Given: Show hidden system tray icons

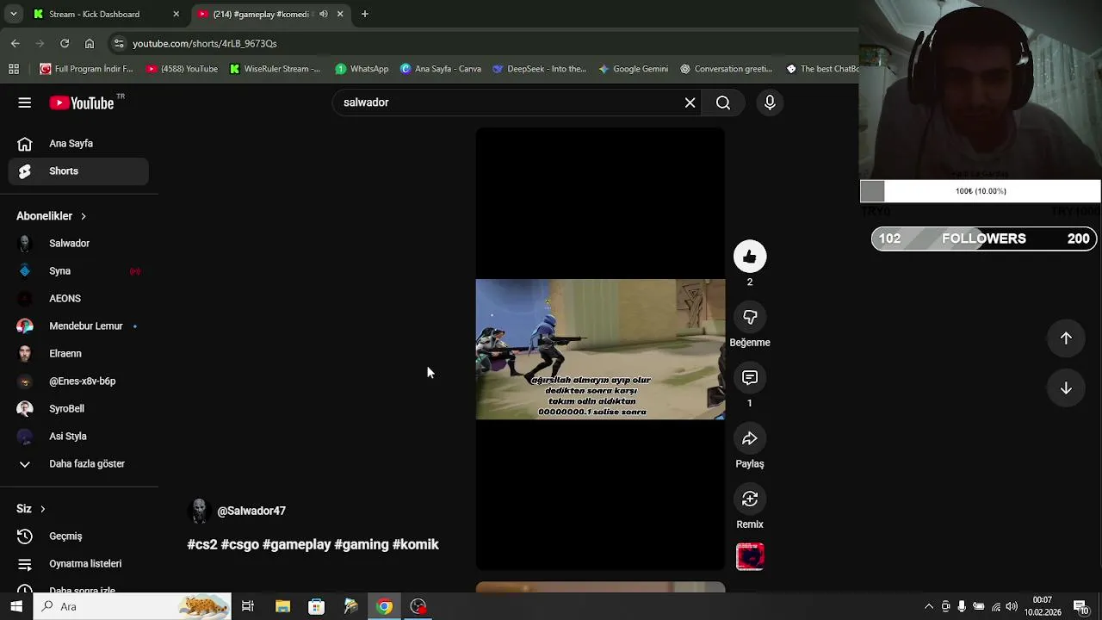Looking at the screenshot, I should [x=929, y=606].
